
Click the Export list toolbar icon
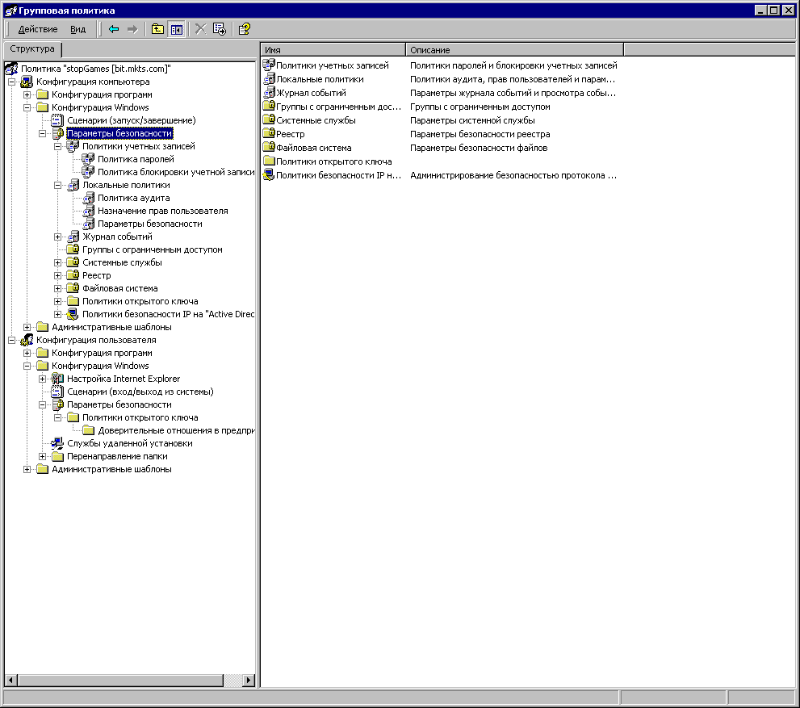click(220, 30)
